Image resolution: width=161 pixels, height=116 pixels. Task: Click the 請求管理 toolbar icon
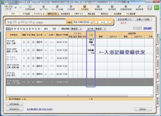click(x=112, y=7)
